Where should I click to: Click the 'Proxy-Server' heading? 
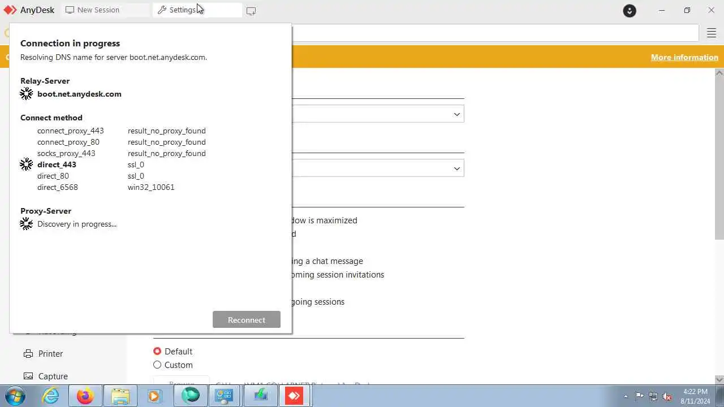[x=46, y=211]
